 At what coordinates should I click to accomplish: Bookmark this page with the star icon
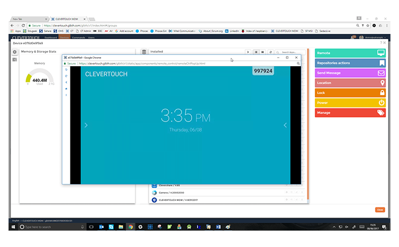coord(367,25)
